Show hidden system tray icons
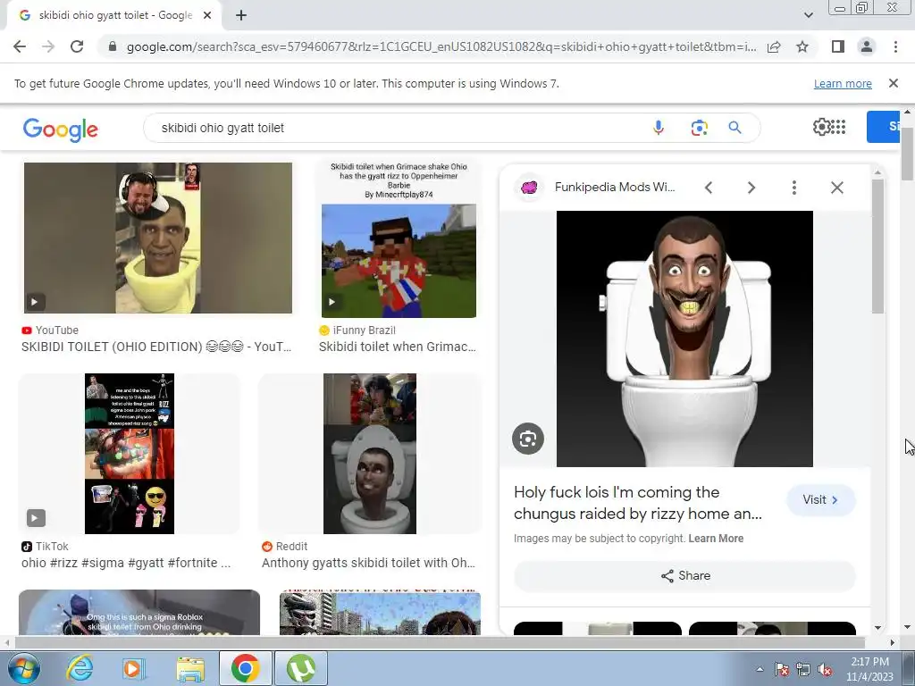Screen dimensions: 915x686 tap(760, 669)
